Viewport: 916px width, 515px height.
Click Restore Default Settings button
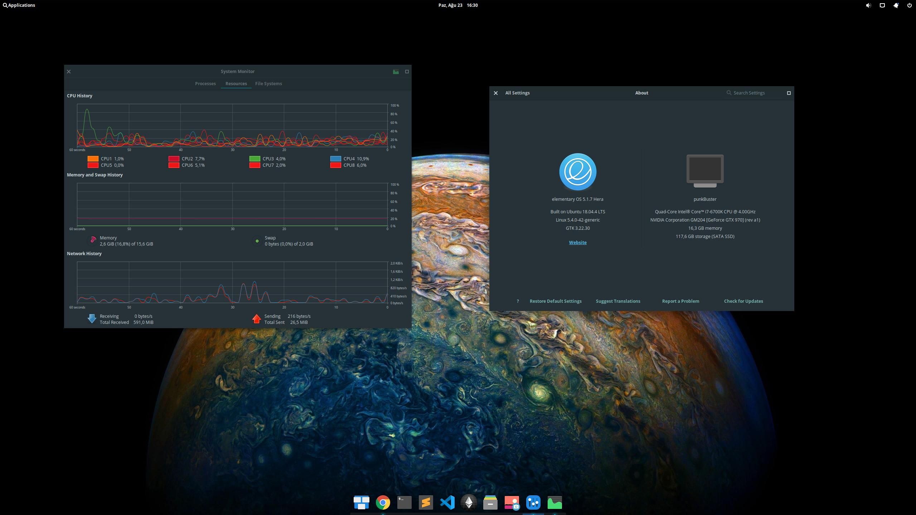click(x=555, y=301)
